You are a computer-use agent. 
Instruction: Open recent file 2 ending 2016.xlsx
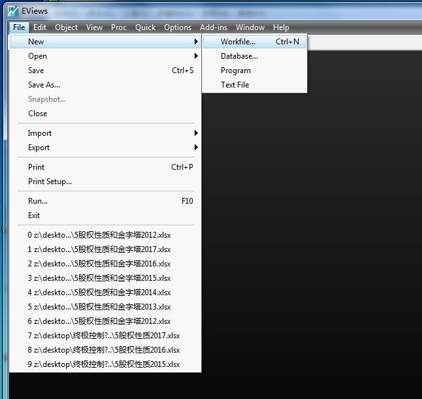coord(105,264)
